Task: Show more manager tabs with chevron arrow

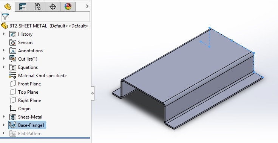Action: (87, 6)
